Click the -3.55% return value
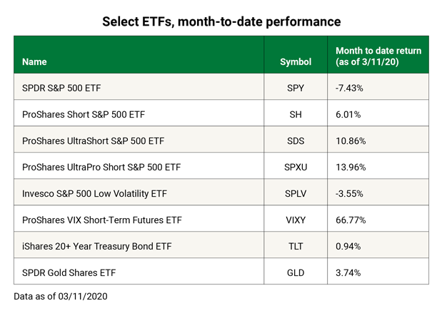442x313 pixels. (x=351, y=194)
